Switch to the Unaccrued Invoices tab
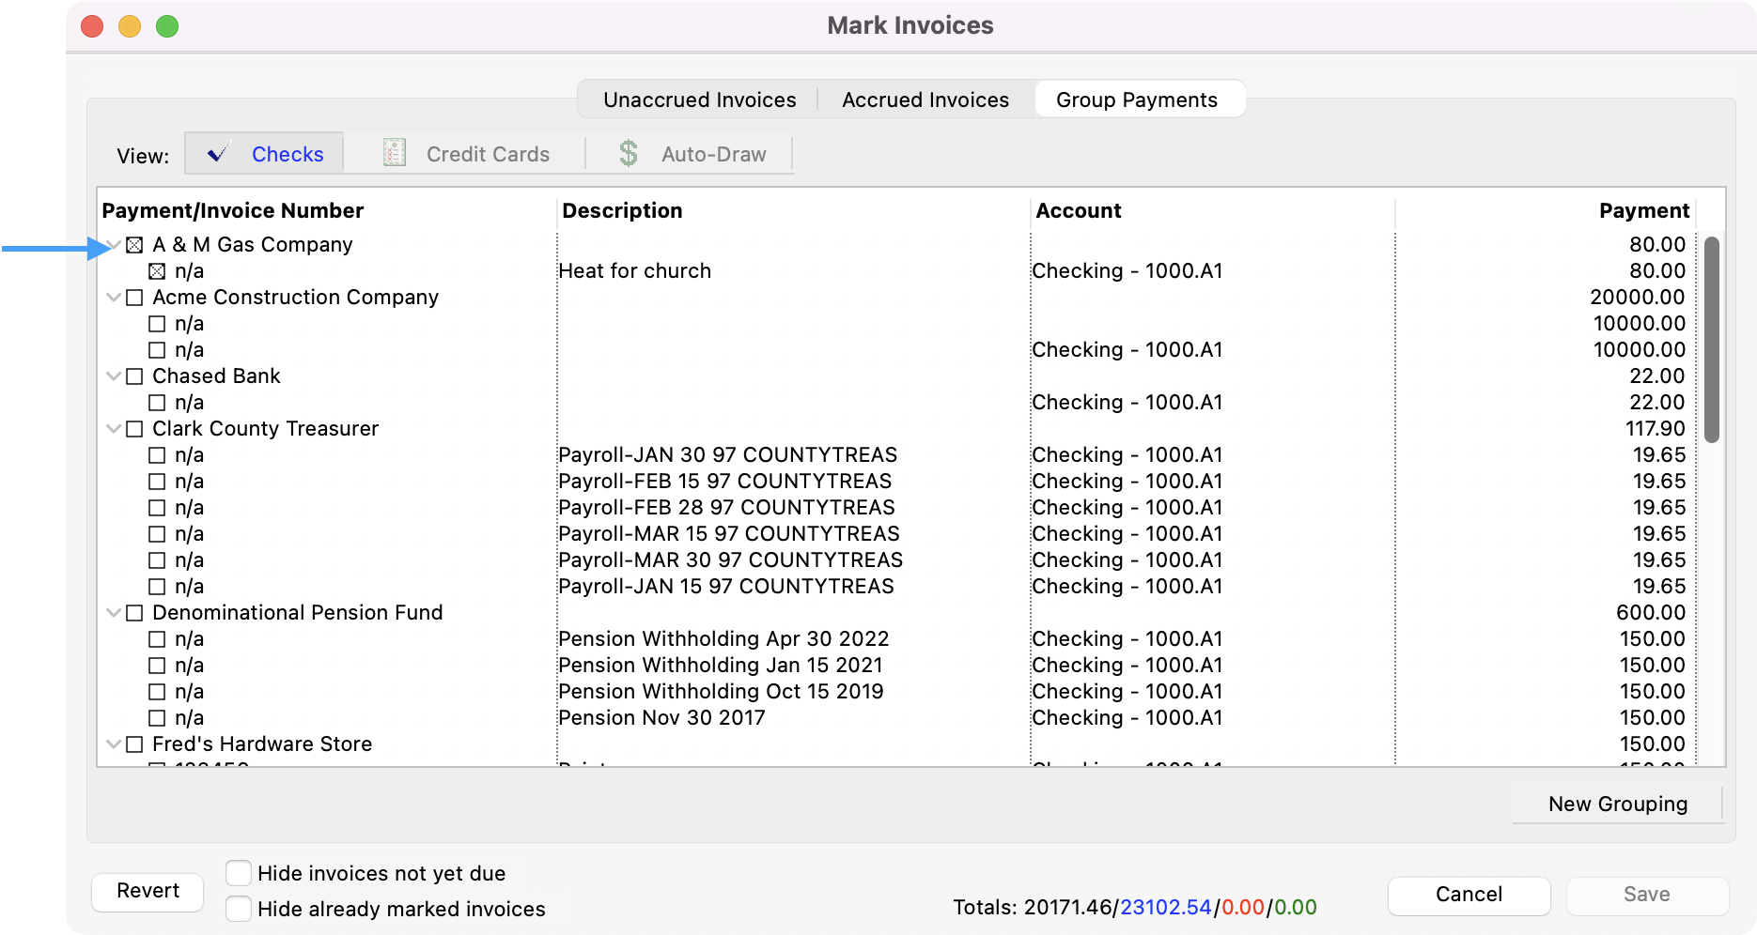 pyautogui.click(x=699, y=100)
